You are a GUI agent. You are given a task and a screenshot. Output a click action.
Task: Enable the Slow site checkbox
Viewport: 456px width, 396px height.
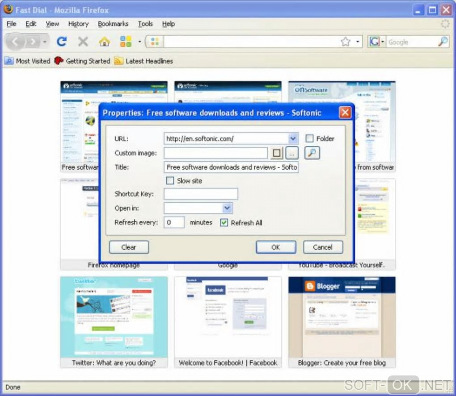point(170,180)
